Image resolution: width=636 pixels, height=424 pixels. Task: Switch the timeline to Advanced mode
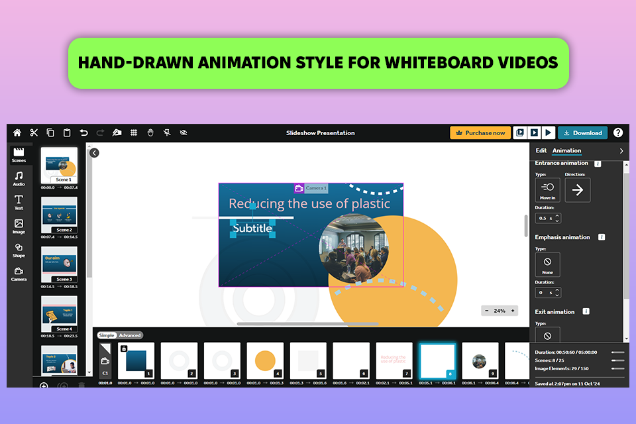(x=130, y=335)
